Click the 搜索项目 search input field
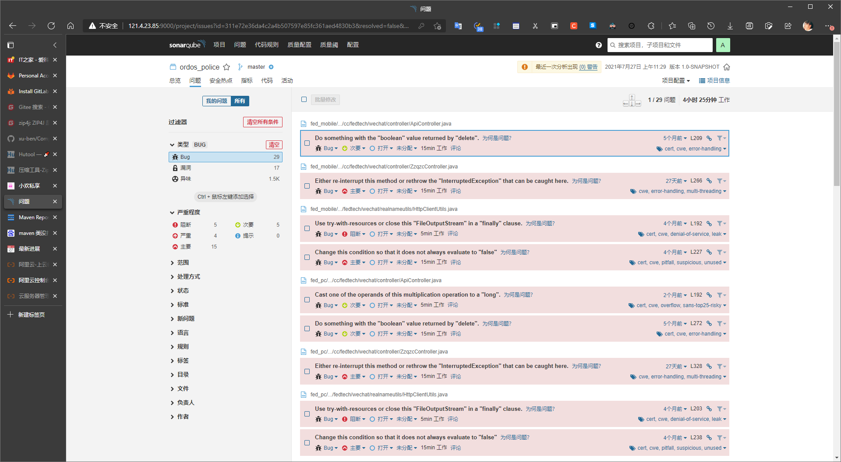Viewport: 841px width, 462px height. pyautogui.click(x=659, y=45)
